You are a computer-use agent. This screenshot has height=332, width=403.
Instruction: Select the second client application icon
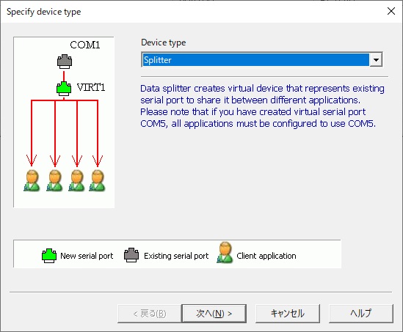click(54, 180)
